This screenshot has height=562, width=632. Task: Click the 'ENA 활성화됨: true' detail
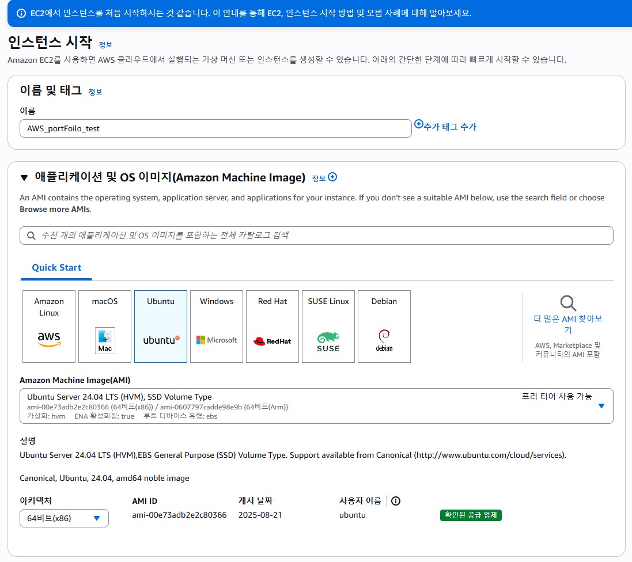coord(104,416)
